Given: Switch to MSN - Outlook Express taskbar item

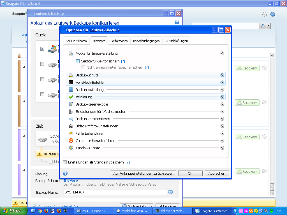Looking at the screenshot, I should coord(93,211).
